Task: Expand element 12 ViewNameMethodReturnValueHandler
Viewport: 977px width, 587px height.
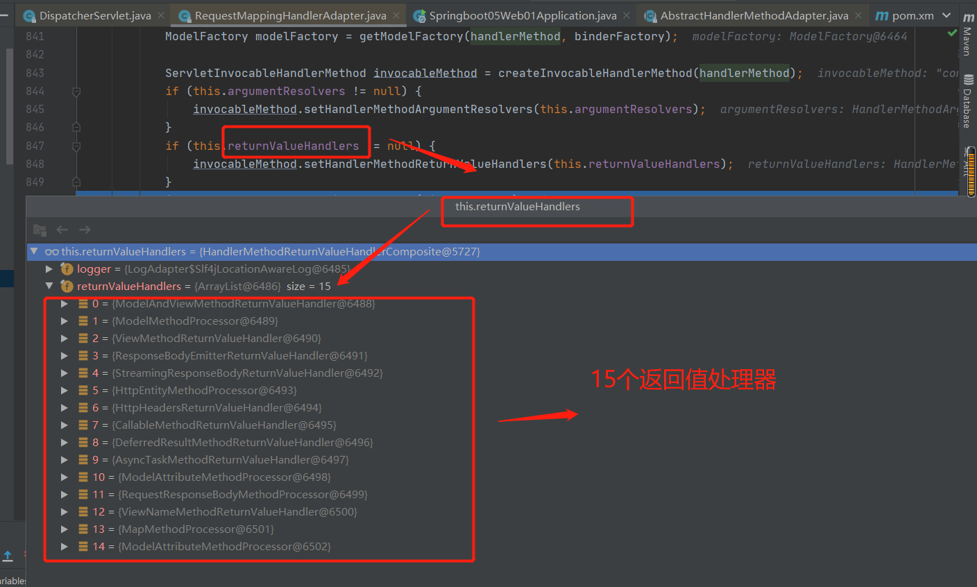Action: pos(65,511)
